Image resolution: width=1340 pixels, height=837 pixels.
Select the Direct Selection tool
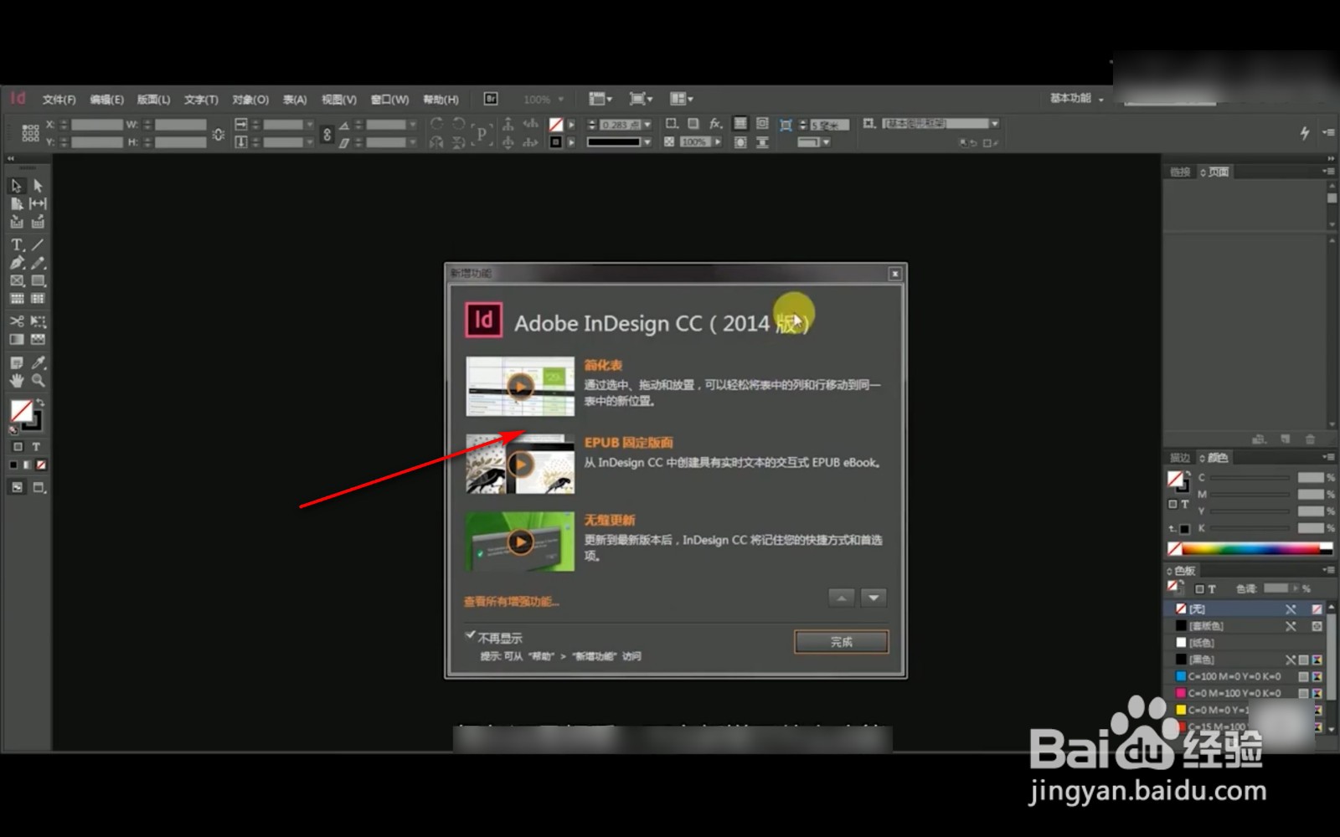point(38,186)
